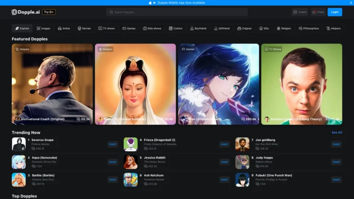This screenshot has width=354, height=199.
Task: Open the Sheldon Cooper featured card
Action: pyautogui.click(x=301, y=84)
